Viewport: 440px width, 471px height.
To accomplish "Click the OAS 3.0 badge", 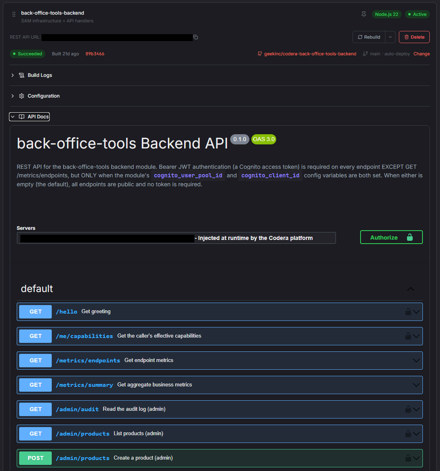I will pyautogui.click(x=264, y=140).
